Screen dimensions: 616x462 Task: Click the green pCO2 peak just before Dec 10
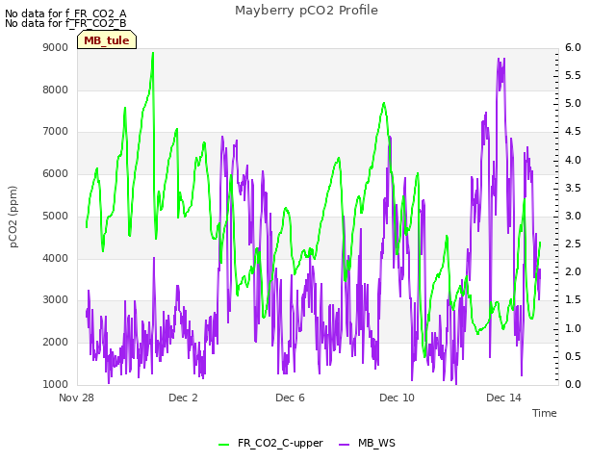pyautogui.click(x=384, y=103)
